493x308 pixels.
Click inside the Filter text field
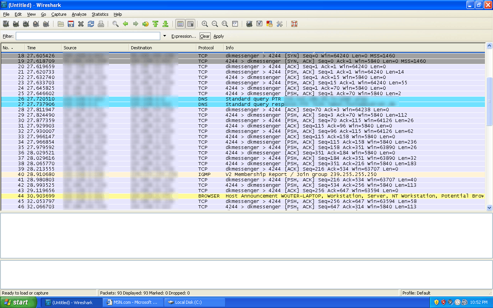(88, 36)
